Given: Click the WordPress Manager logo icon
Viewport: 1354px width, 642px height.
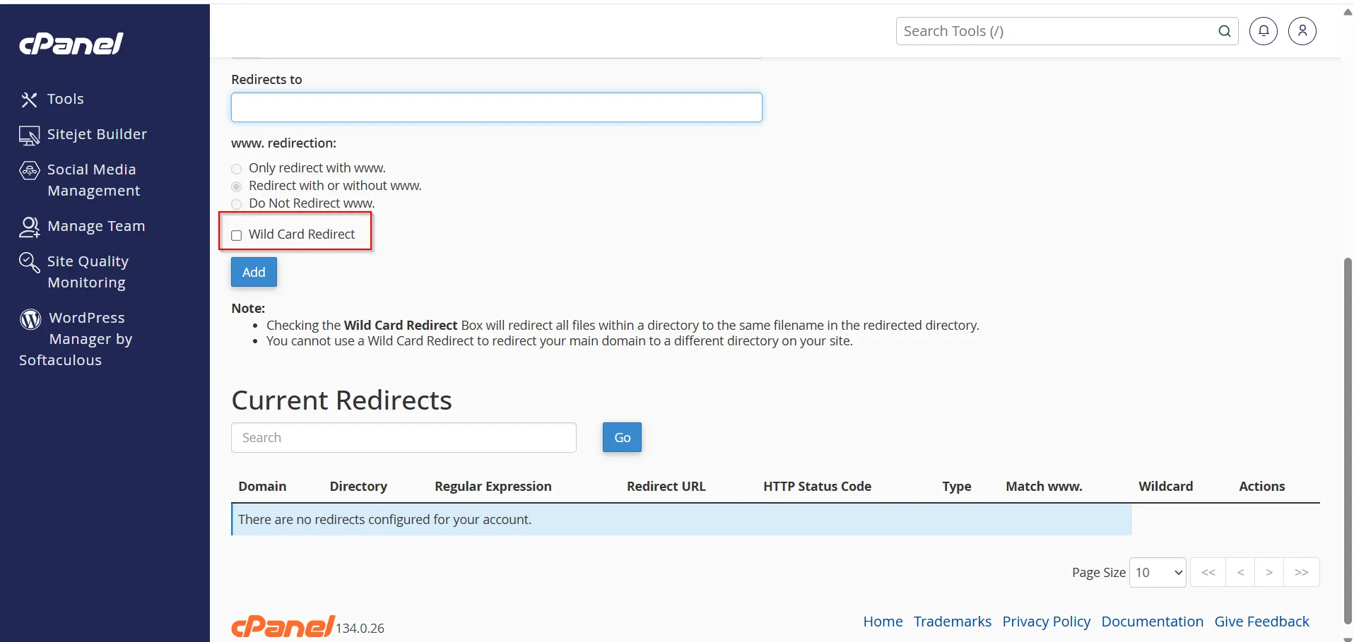Looking at the screenshot, I should 30,319.
